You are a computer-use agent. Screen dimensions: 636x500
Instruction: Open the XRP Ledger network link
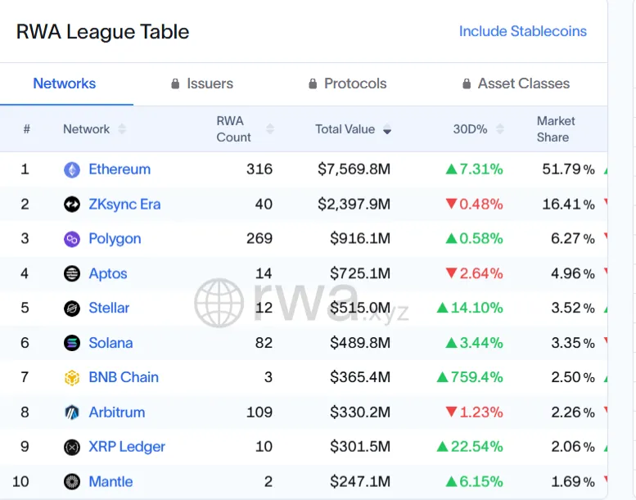[x=127, y=447]
